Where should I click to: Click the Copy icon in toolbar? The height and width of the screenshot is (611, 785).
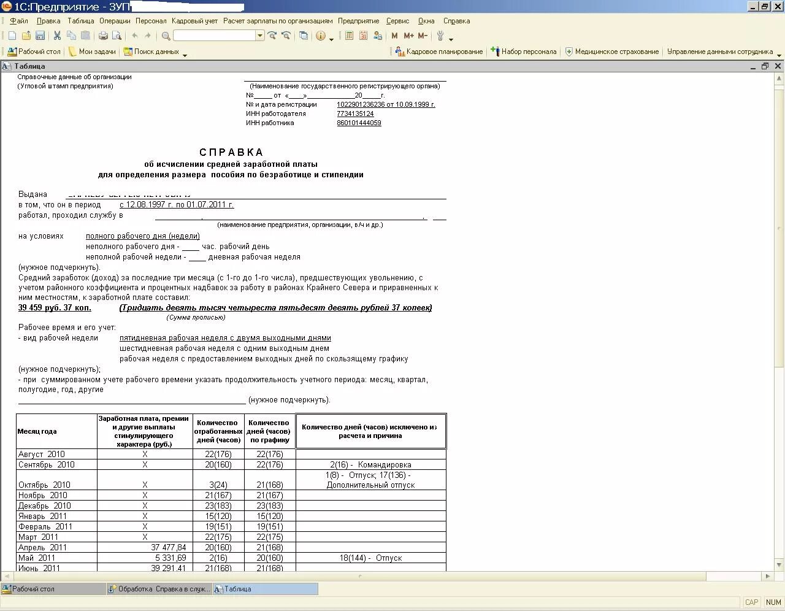[72, 36]
